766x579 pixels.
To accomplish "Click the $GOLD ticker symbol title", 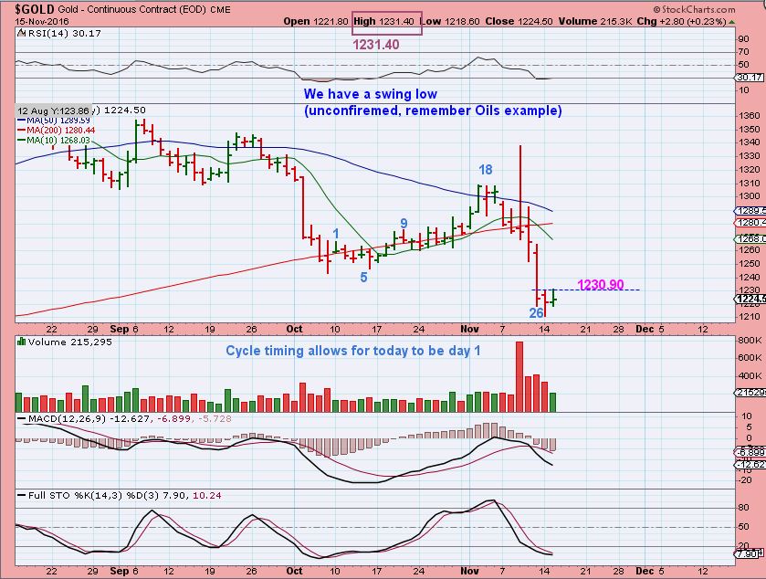I will [x=35, y=9].
